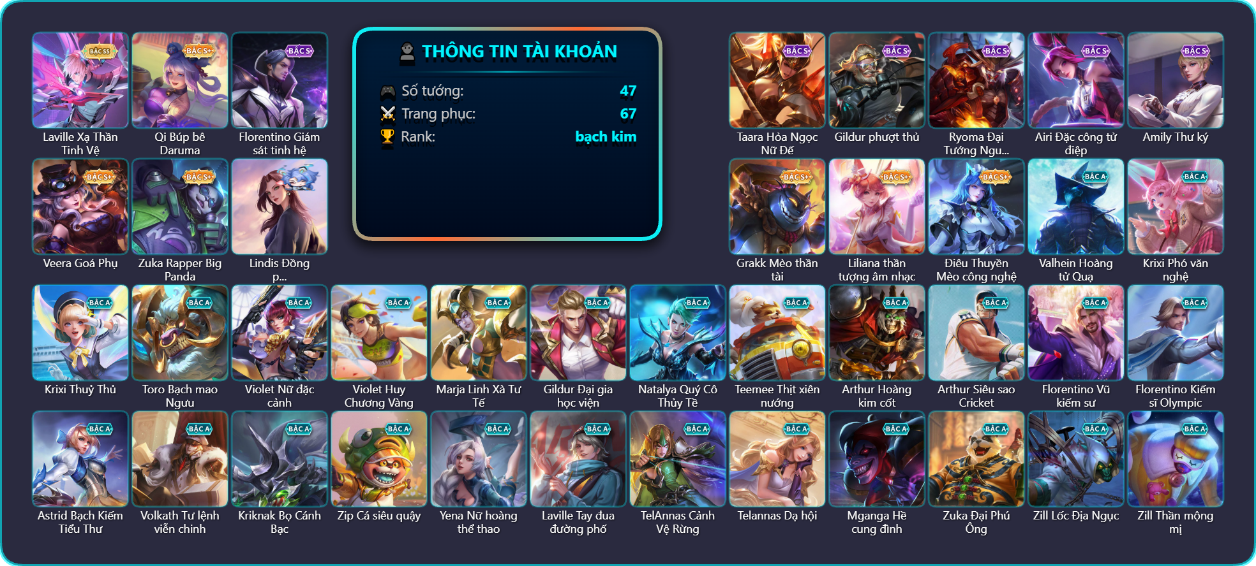Click the user avatar icon in account header
Viewport: 1256px width, 566px height.
(407, 52)
